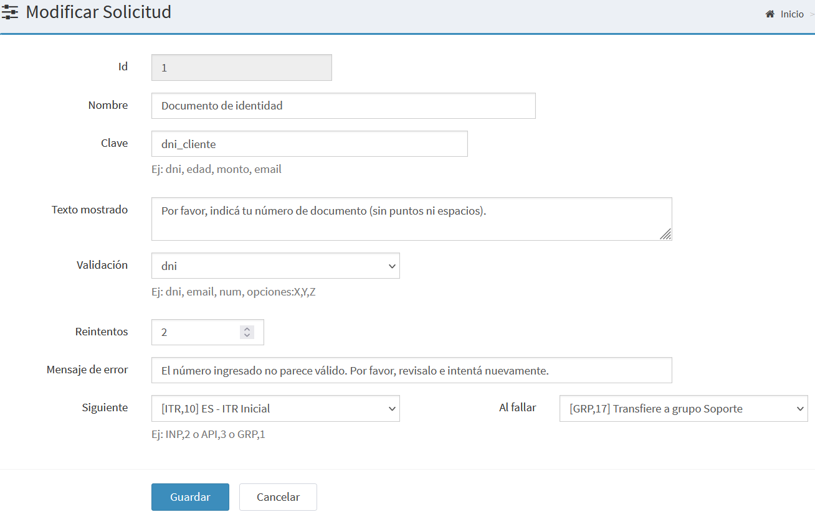The width and height of the screenshot is (815, 512).
Task: Click the Reintentos label
Action: (x=102, y=332)
